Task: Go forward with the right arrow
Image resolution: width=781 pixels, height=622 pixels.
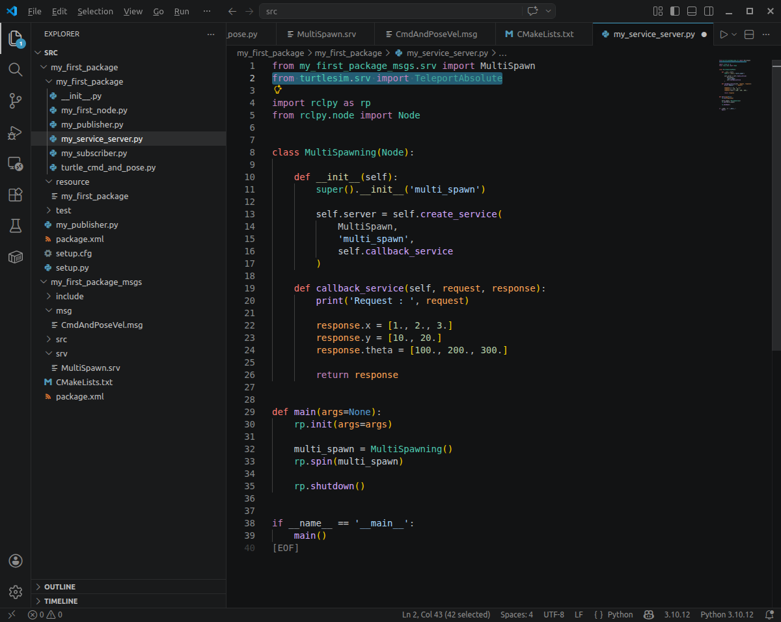Action: pos(249,11)
